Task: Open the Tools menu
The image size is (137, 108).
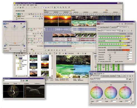Action: click(28, 5)
